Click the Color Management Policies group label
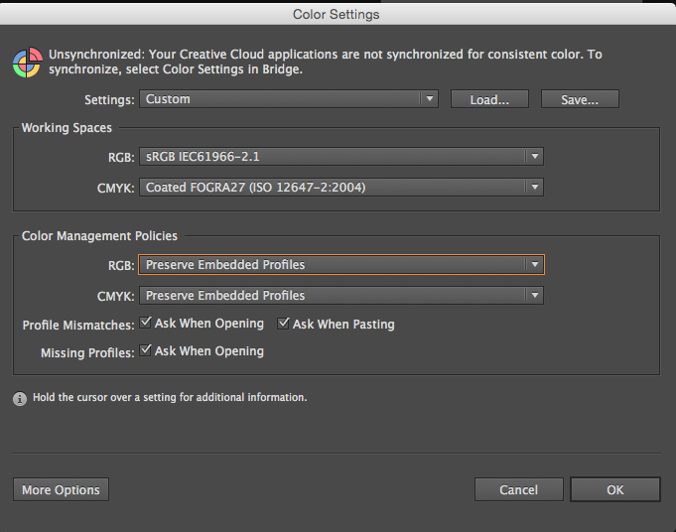676x532 pixels. (x=99, y=236)
